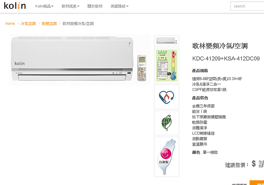
Task: Click the orange button at bottom right
Action: tap(257, 183)
